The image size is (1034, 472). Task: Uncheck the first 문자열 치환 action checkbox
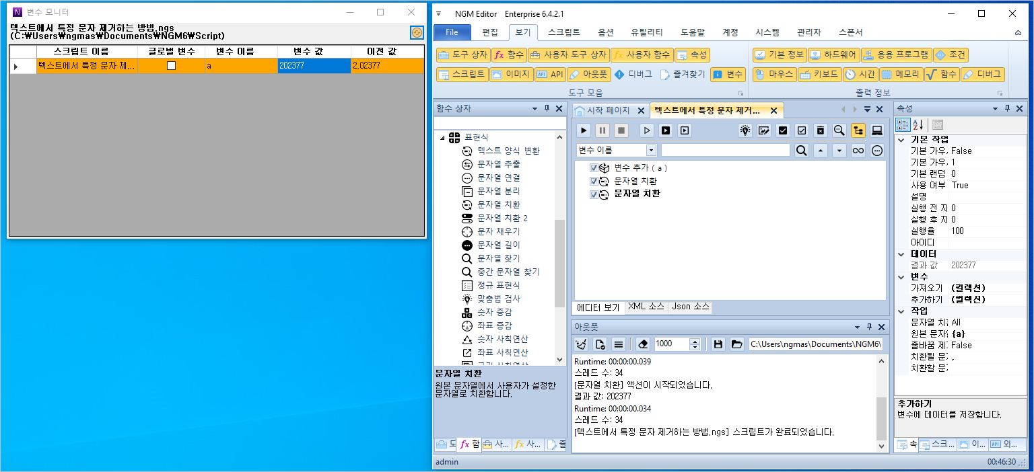tap(594, 181)
